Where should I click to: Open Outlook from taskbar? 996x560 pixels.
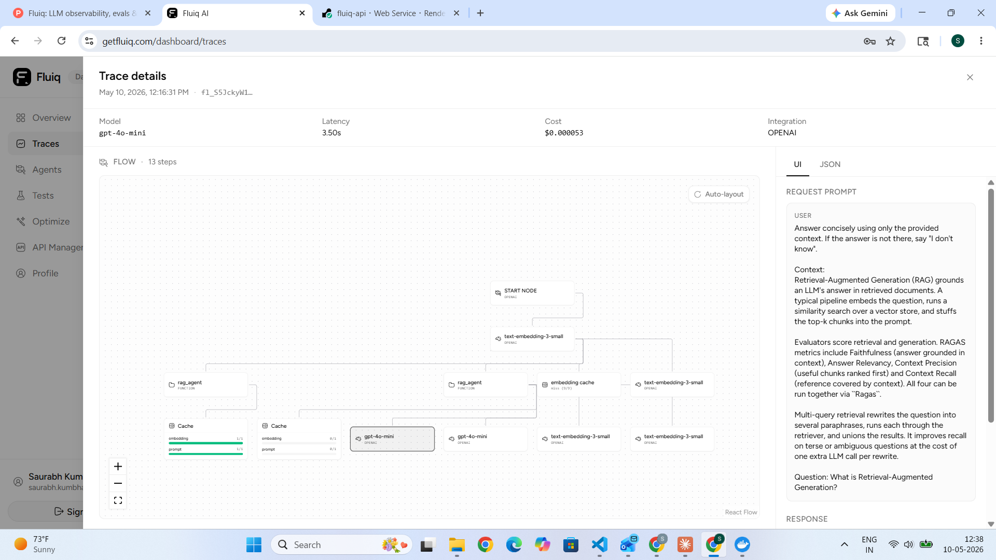pyautogui.click(x=628, y=544)
